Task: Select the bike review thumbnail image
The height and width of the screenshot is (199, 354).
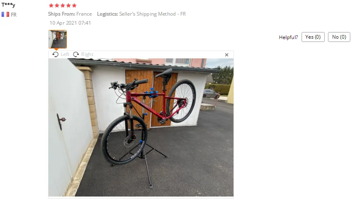Action: (x=58, y=39)
